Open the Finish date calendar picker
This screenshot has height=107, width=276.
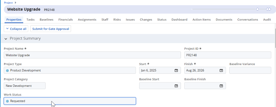221,71
